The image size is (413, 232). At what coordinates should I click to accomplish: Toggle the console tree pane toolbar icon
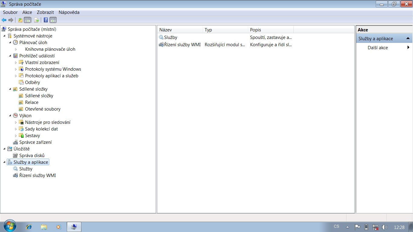pos(28,20)
